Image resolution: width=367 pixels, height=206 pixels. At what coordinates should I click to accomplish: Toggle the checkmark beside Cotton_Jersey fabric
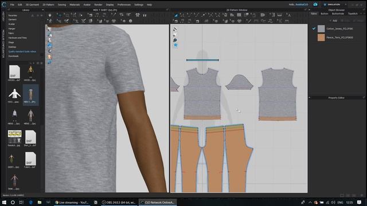pyautogui.click(x=314, y=29)
